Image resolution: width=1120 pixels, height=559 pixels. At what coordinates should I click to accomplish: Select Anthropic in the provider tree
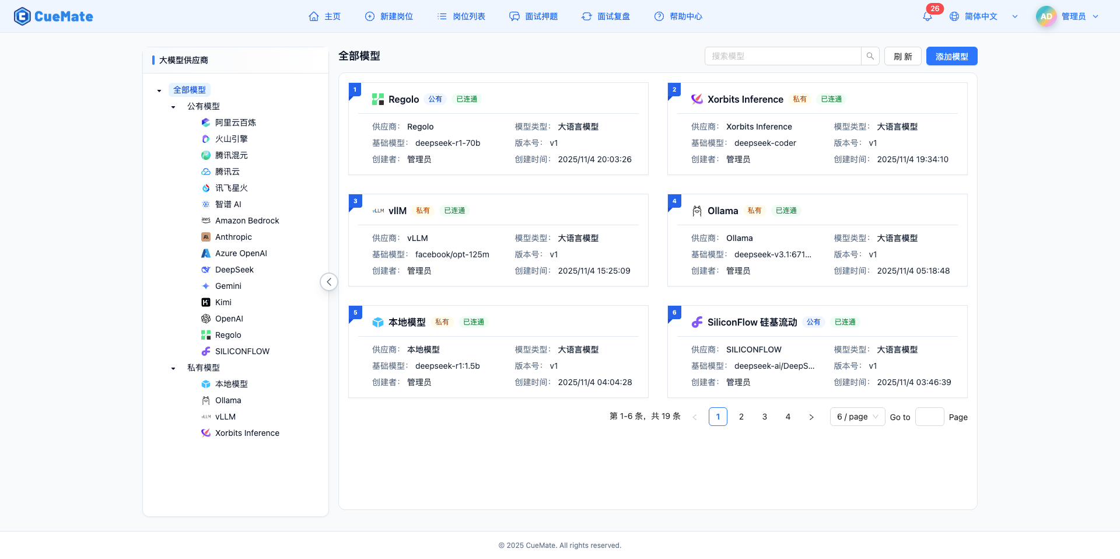pos(233,237)
